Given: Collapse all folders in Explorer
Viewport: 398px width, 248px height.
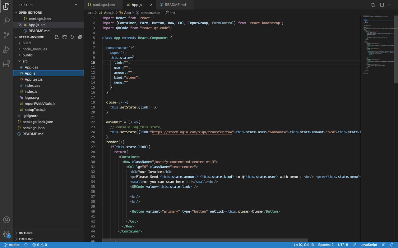Looking at the screenshot, I should (80, 37).
